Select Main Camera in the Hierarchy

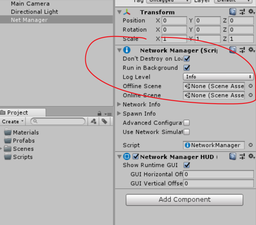pyautogui.click(x=56, y=4)
